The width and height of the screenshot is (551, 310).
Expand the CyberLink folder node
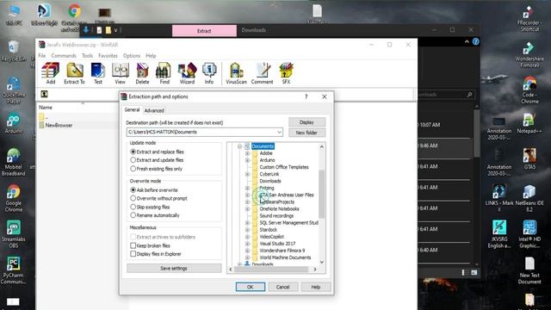click(x=247, y=174)
